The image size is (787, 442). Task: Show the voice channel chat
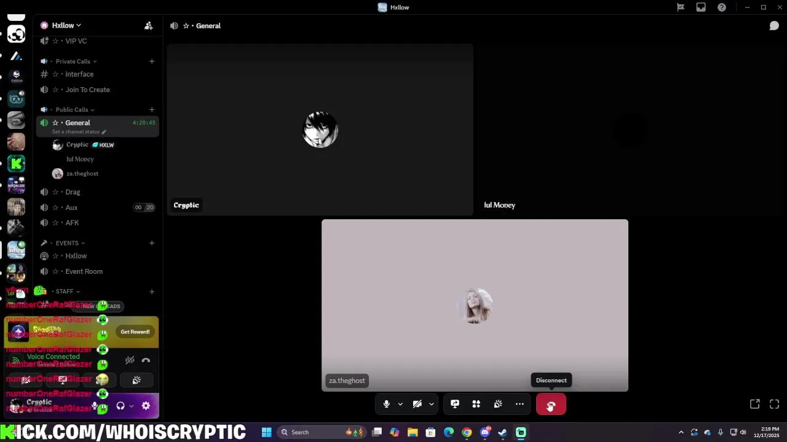click(774, 26)
